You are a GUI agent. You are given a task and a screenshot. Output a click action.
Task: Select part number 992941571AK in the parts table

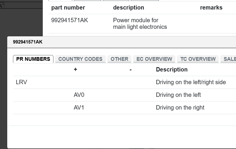pos(70,20)
